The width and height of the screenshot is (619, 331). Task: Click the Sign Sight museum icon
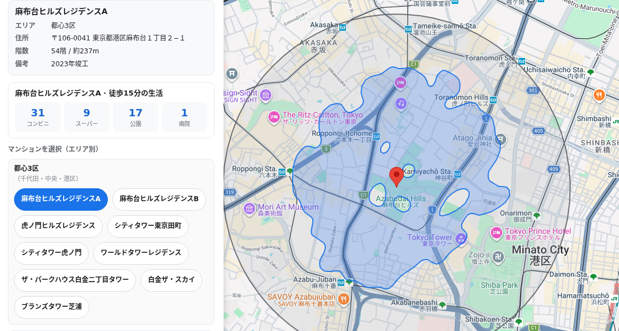click(x=266, y=95)
